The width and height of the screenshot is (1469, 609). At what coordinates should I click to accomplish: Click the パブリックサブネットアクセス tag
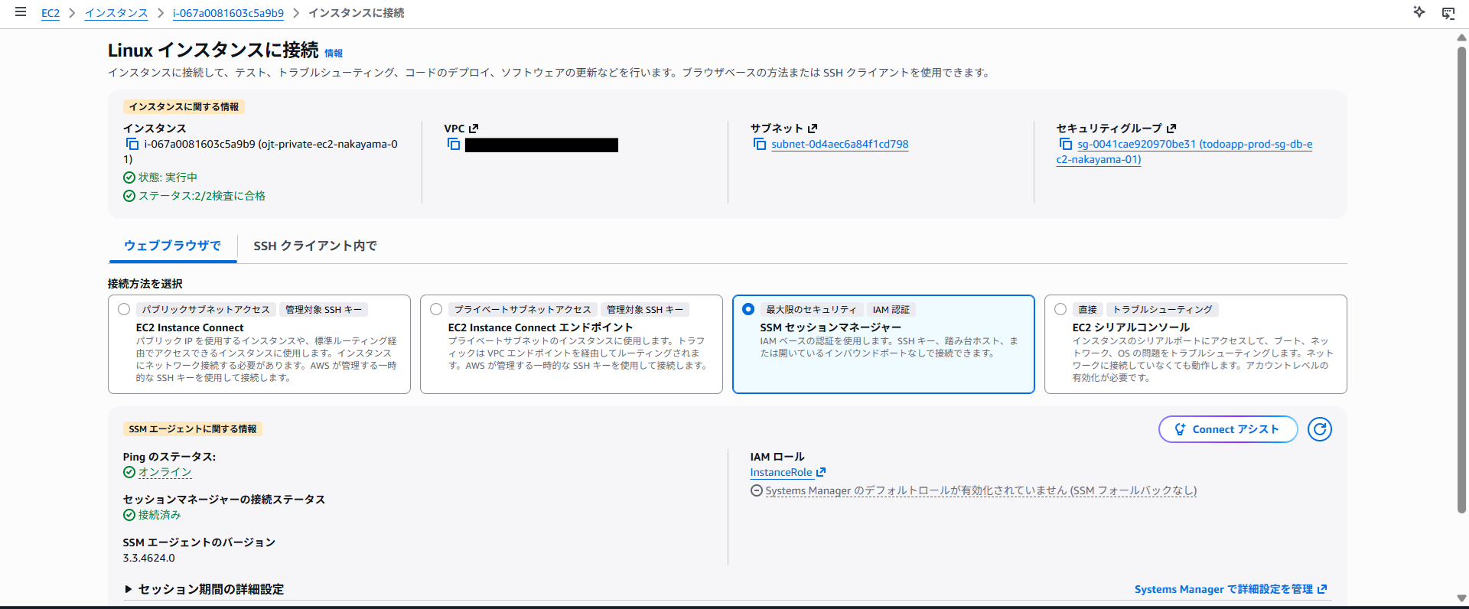click(206, 309)
